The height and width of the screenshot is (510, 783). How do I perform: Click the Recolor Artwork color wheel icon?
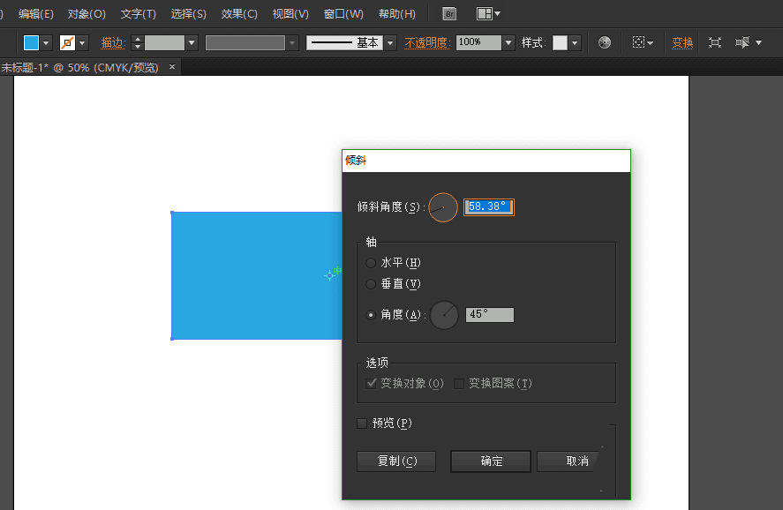click(x=604, y=42)
